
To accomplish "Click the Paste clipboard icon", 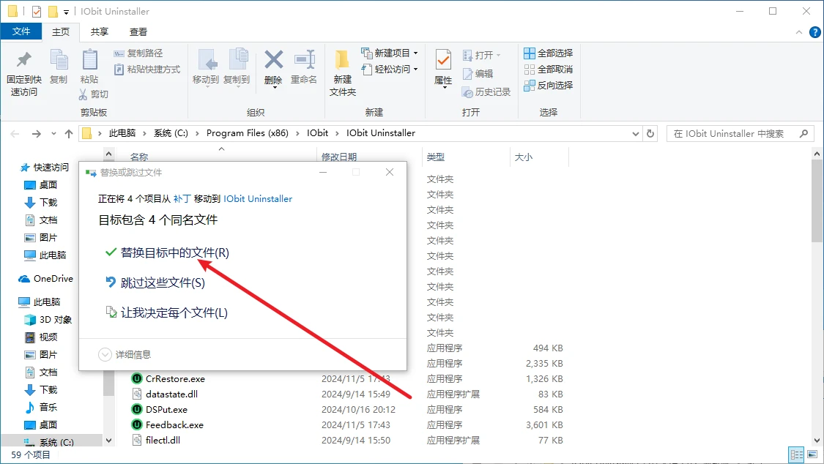I will pos(90,59).
